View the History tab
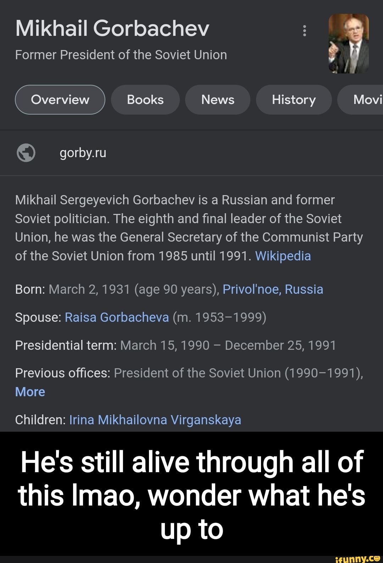The width and height of the screenshot is (383, 563). pyautogui.click(x=294, y=100)
